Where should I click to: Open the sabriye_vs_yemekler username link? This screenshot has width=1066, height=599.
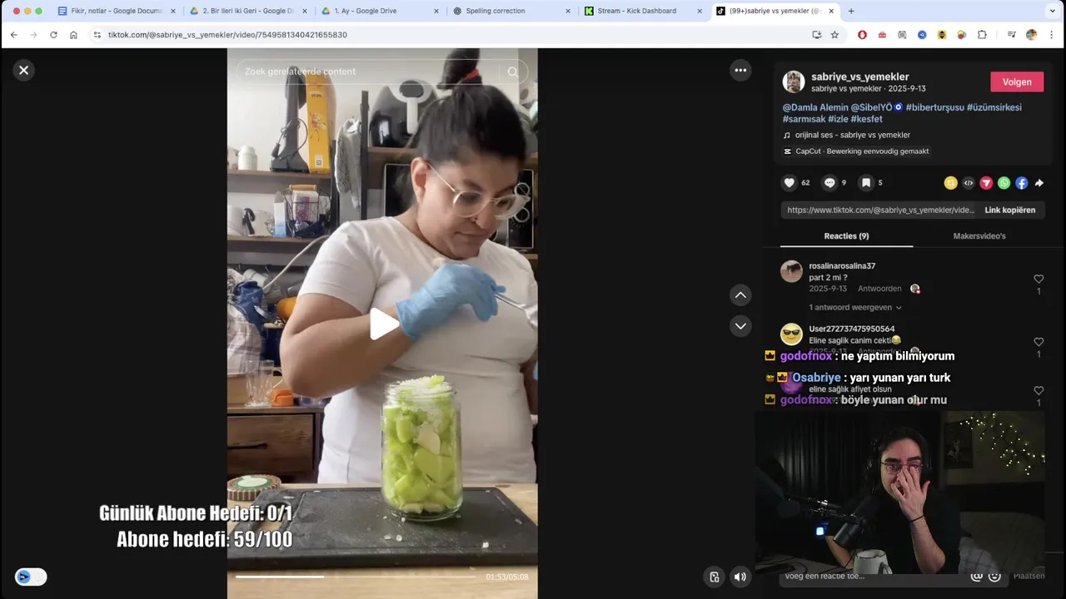(x=860, y=77)
